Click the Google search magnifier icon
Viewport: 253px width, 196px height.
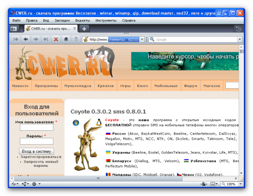(x=152, y=40)
